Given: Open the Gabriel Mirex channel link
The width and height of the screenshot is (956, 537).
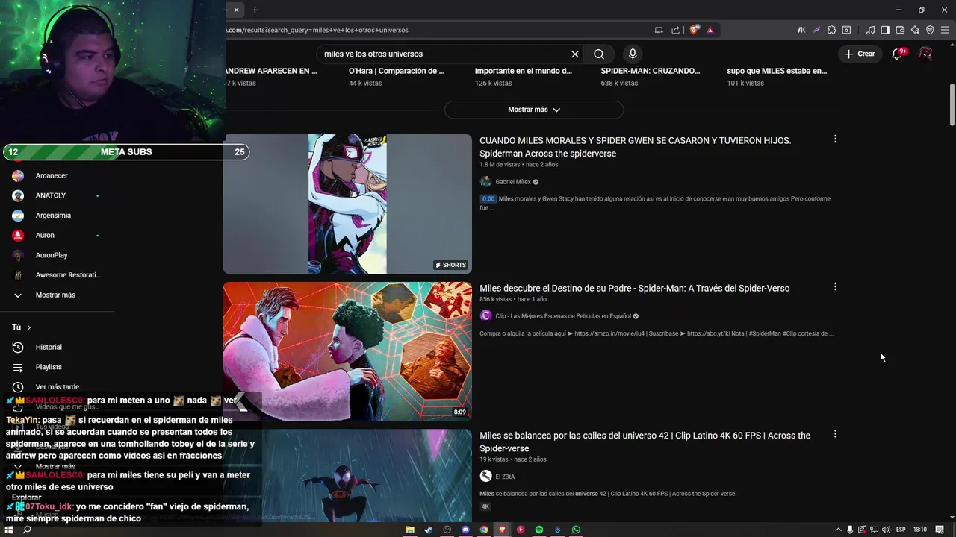Looking at the screenshot, I should 513,182.
